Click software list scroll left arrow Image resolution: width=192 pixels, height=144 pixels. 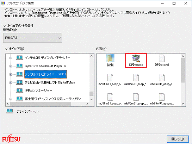[8, 104]
